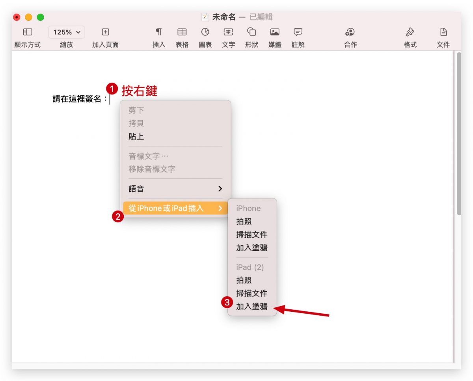Viewport: 473px width, 381px height.
Task: Open the Format (格式) brush icon
Action: click(410, 32)
